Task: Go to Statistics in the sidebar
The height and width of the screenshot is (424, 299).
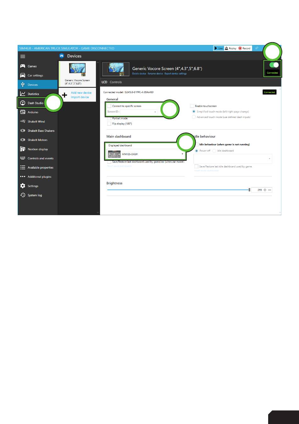Action: pos(38,94)
